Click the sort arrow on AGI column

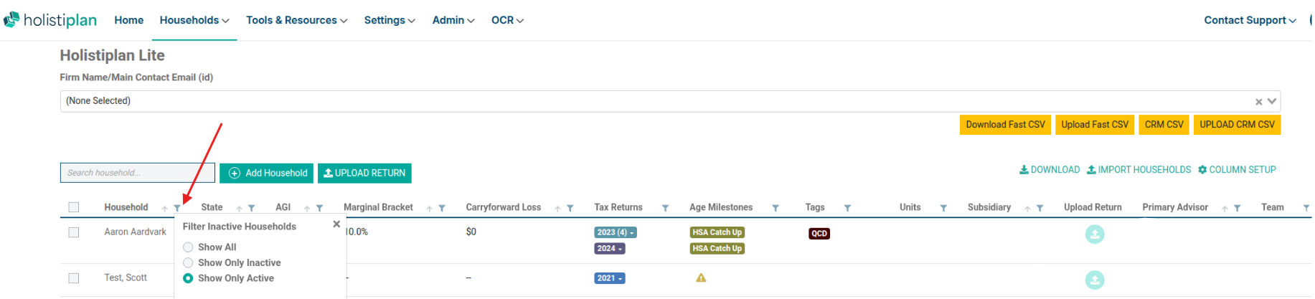(307, 209)
